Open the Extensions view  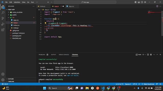tap(3, 30)
